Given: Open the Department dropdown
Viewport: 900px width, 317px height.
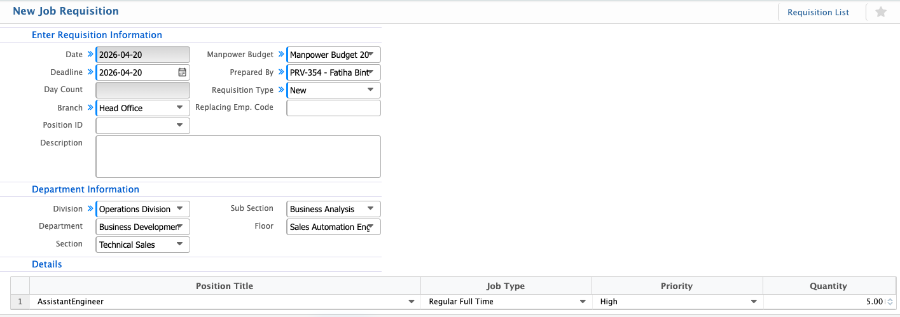Looking at the screenshot, I should pyautogui.click(x=142, y=227).
